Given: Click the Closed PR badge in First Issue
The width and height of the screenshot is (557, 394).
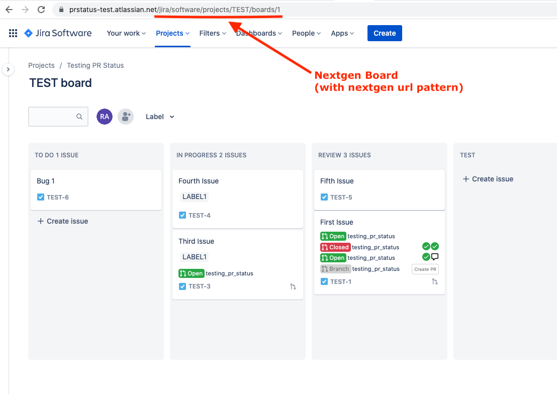Looking at the screenshot, I should tap(335, 247).
